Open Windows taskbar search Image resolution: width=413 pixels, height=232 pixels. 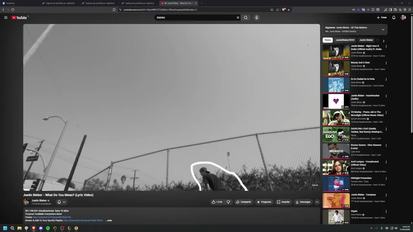tap(12, 228)
